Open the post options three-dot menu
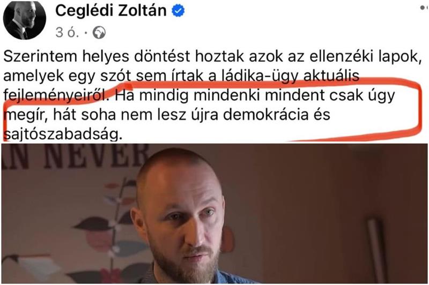 coord(424,8)
